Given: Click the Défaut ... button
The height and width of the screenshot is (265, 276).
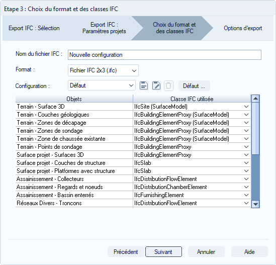Looking at the screenshot, I should (194, 86).
